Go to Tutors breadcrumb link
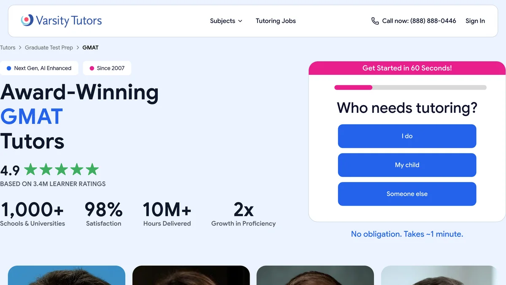The image size is (506, 285). pos(8,48)
